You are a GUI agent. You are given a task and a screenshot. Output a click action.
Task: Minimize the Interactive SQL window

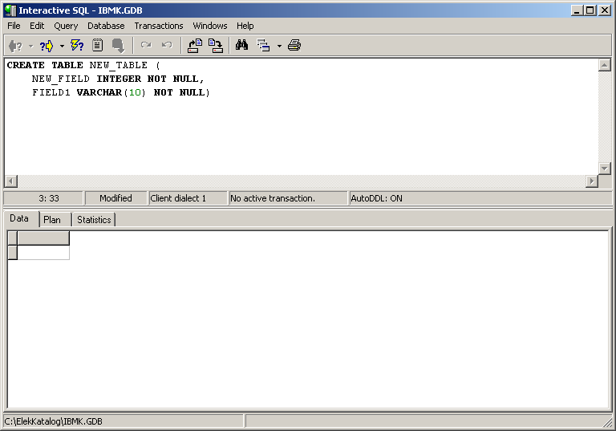pyautogui.click(x=577, y=10)
